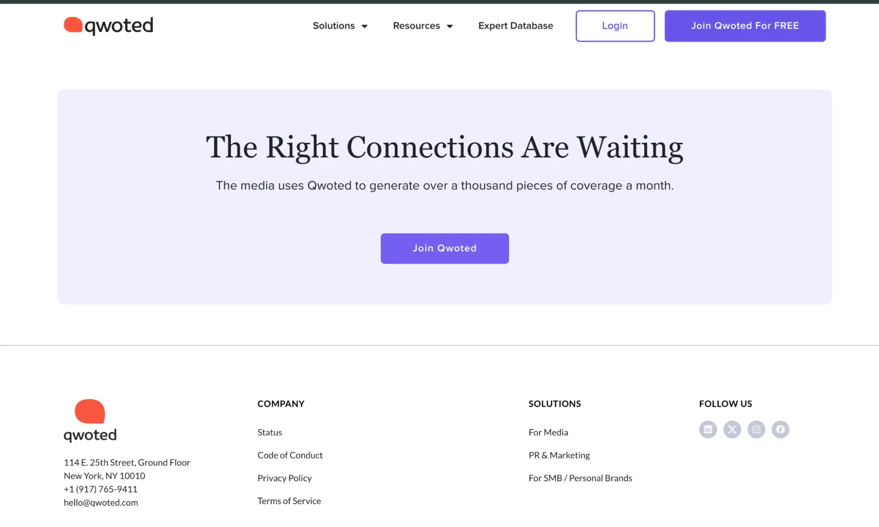Open the X (Twitter) social icon
The width and height of the screenshot is (879, 527).
coord(732,429)
